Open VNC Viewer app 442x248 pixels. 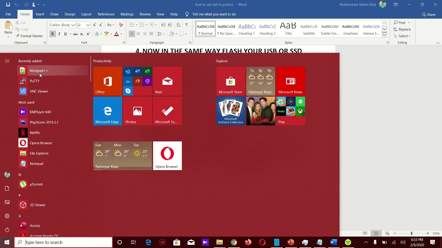[52, 91]
